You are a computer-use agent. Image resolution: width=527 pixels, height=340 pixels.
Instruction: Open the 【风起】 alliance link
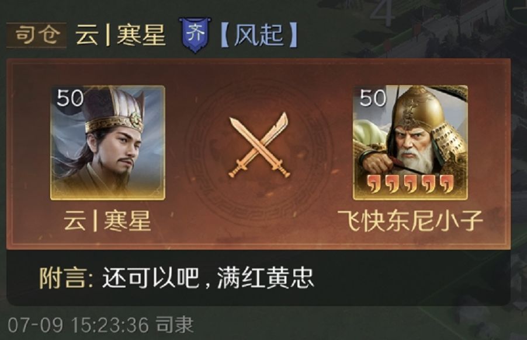pos(259,35)
